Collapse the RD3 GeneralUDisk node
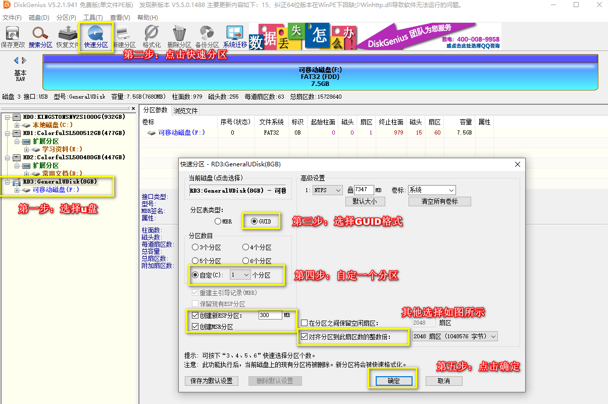 click(x=7, y=182)
